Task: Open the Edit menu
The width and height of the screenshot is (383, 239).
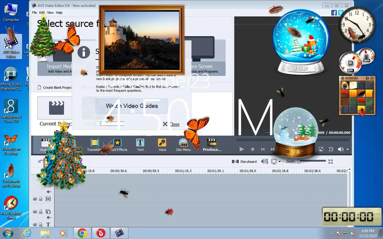Action: pyautogui.click(x=42, y=13)
